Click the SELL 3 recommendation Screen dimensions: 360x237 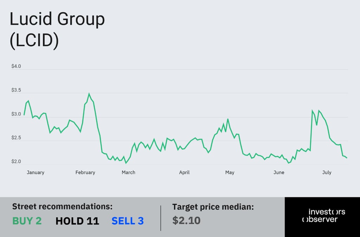pos(128,221)
